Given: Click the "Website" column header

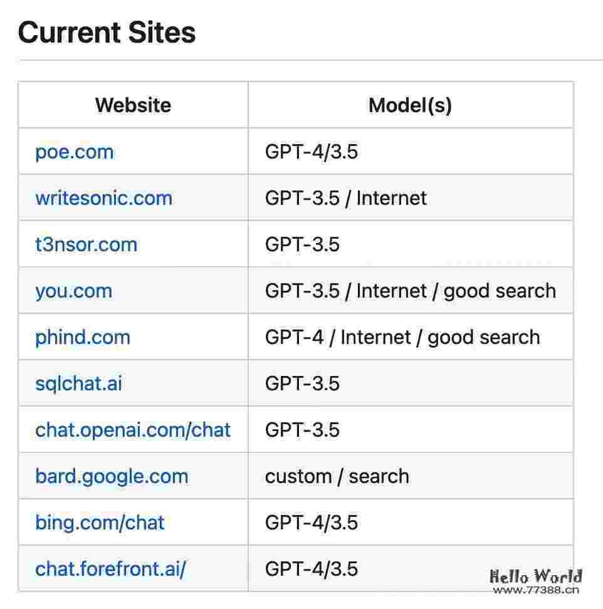Looking at the screenshot, I should click(x=133, y=105).
